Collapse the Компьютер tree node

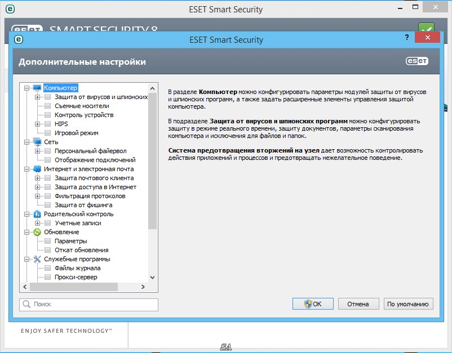[x=27, y=88]
